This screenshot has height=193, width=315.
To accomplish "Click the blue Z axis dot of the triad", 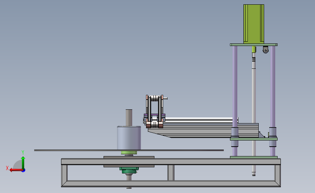I will point(24,171).
